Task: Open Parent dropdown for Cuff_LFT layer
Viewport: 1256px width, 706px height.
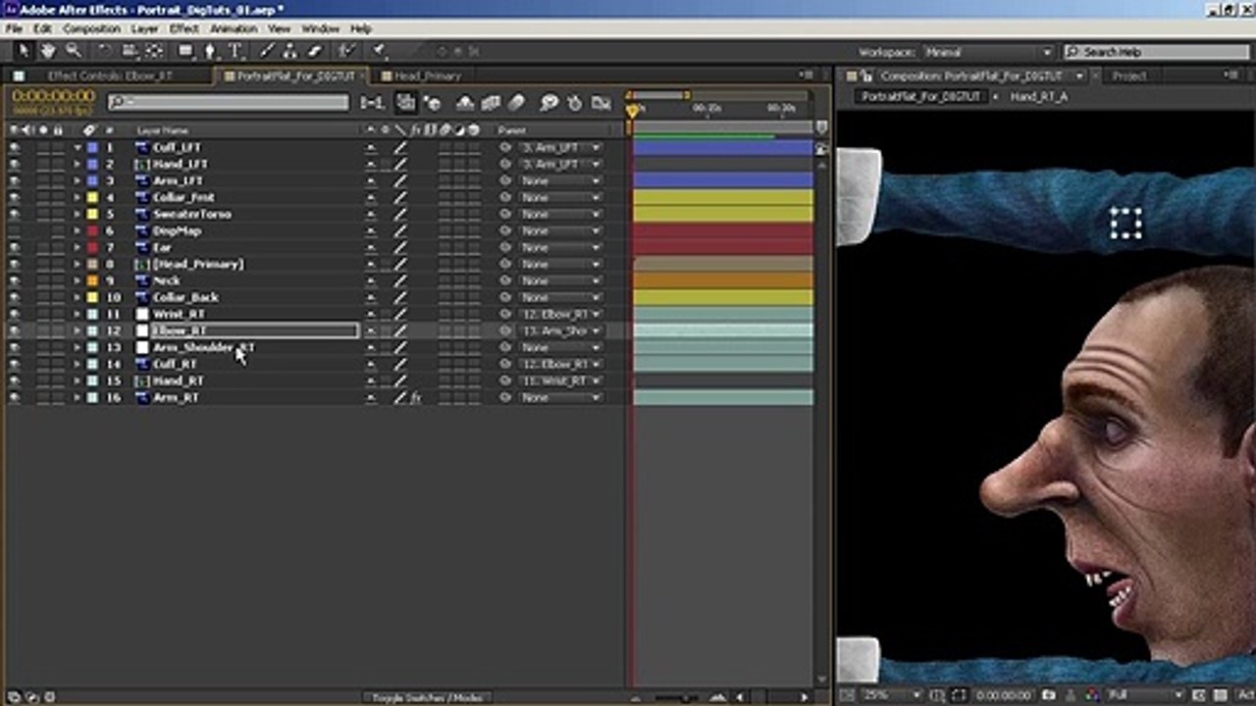Action: click(560, 147)
